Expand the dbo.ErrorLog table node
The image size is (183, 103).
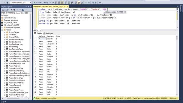[5, 47]
